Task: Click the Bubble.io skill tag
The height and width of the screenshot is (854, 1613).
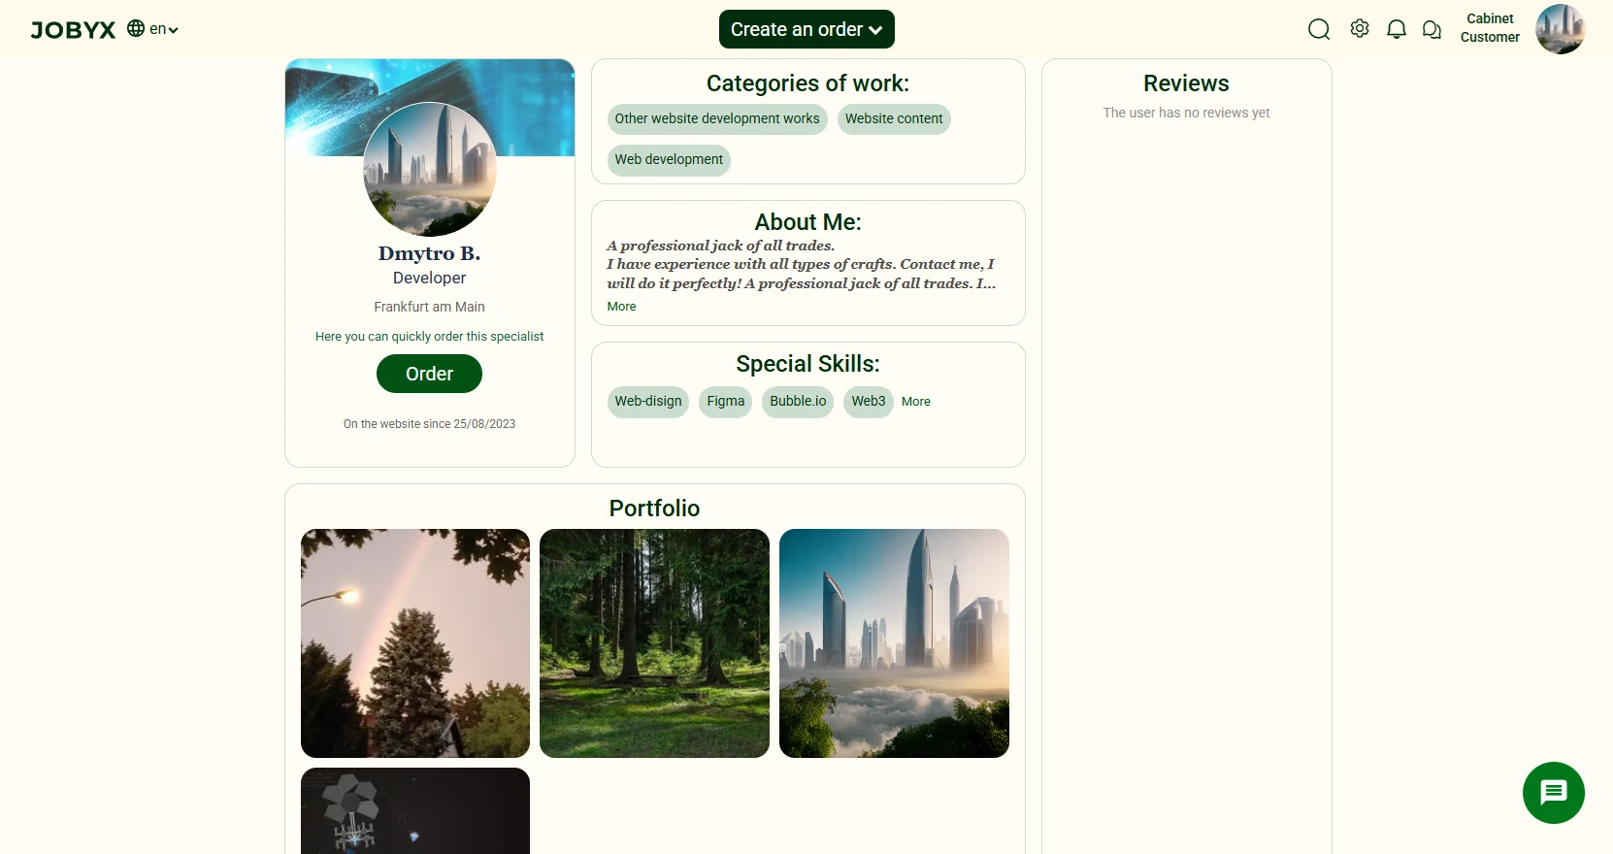Action: 798,402
